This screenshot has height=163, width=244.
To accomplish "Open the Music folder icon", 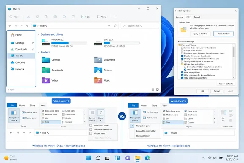I will (98, 80).
